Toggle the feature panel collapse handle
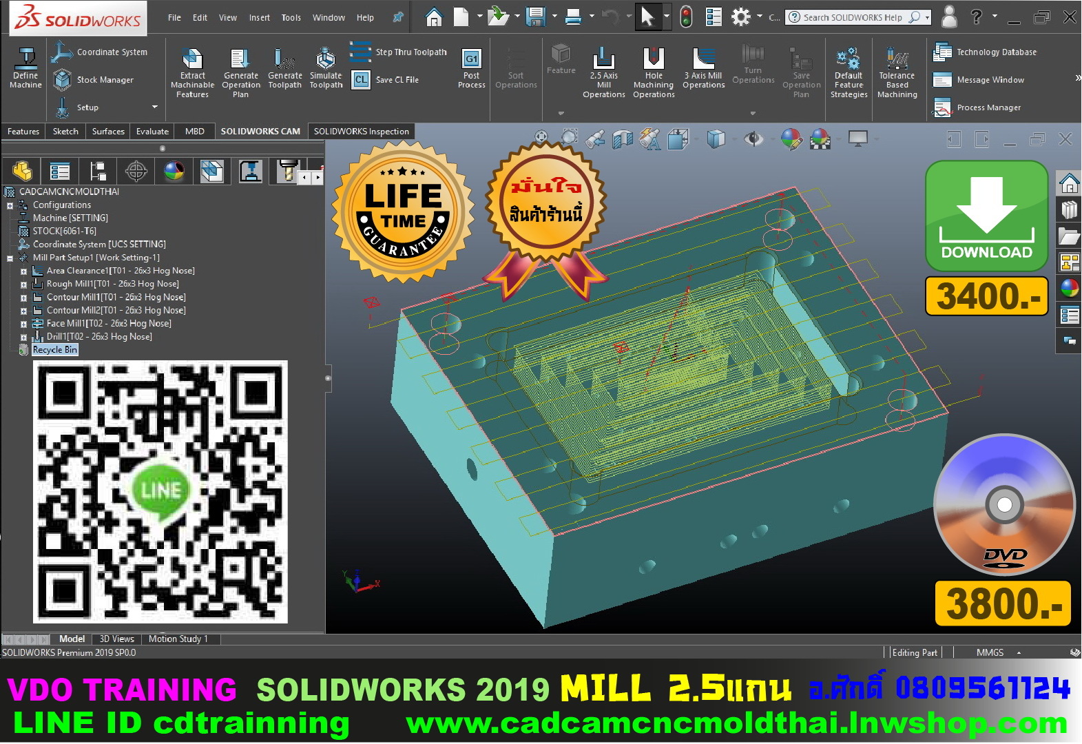 click(x=328, y=378)
